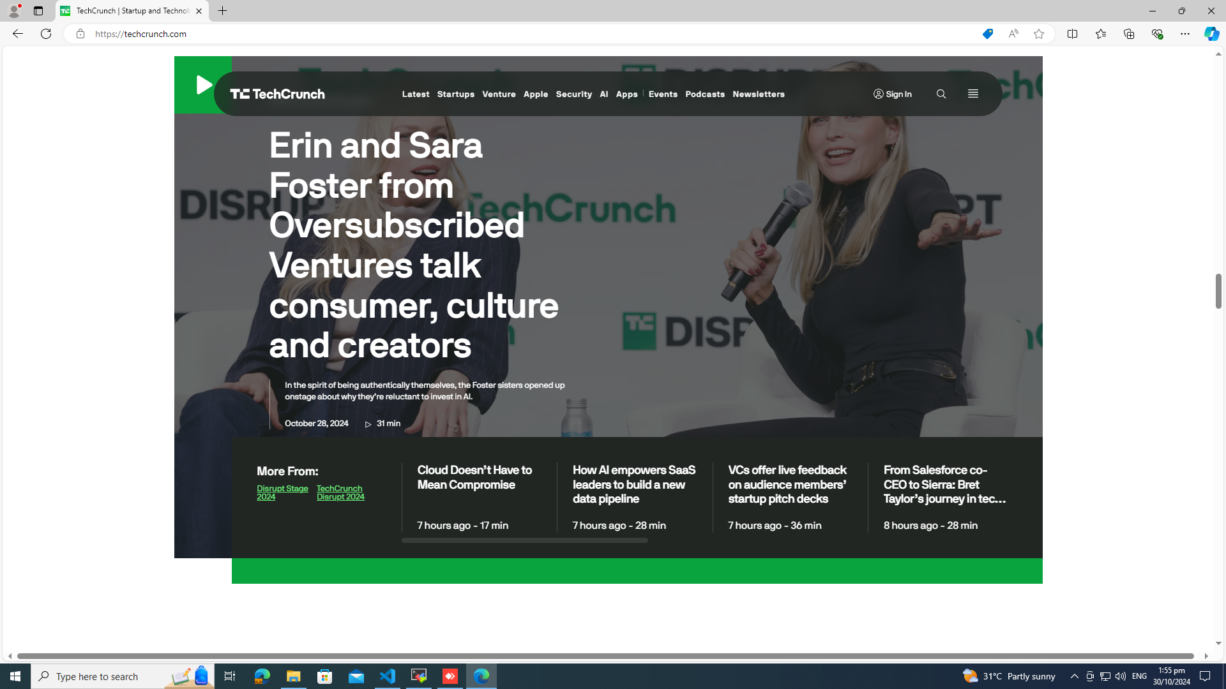Open the hamburger menu icon
This screenshot has height=689, width=1226.
coord(972,94)
